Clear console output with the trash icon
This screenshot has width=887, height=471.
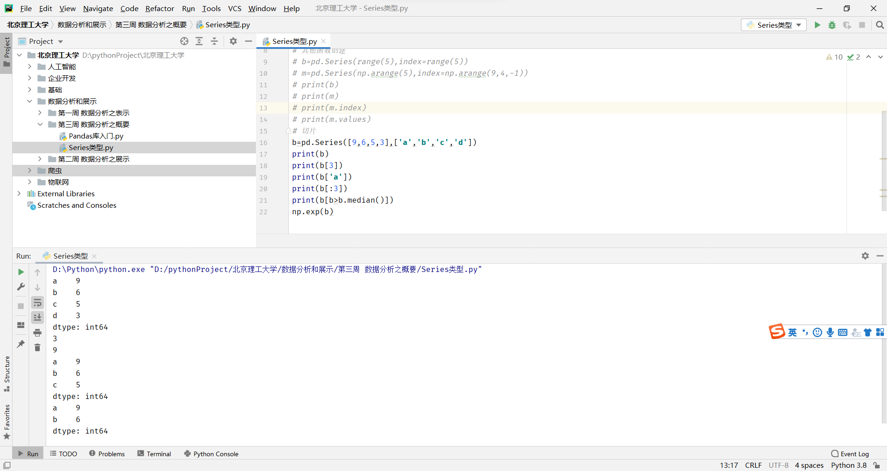pos(37,347)
